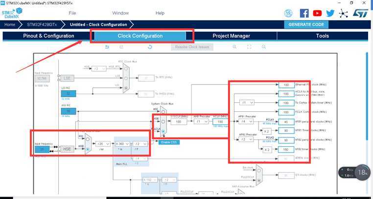Screen dimensions: 373x199
Task: Select LSI in the RTC Clock Mux
Action: pyautogui.click(x=126, y=88)
